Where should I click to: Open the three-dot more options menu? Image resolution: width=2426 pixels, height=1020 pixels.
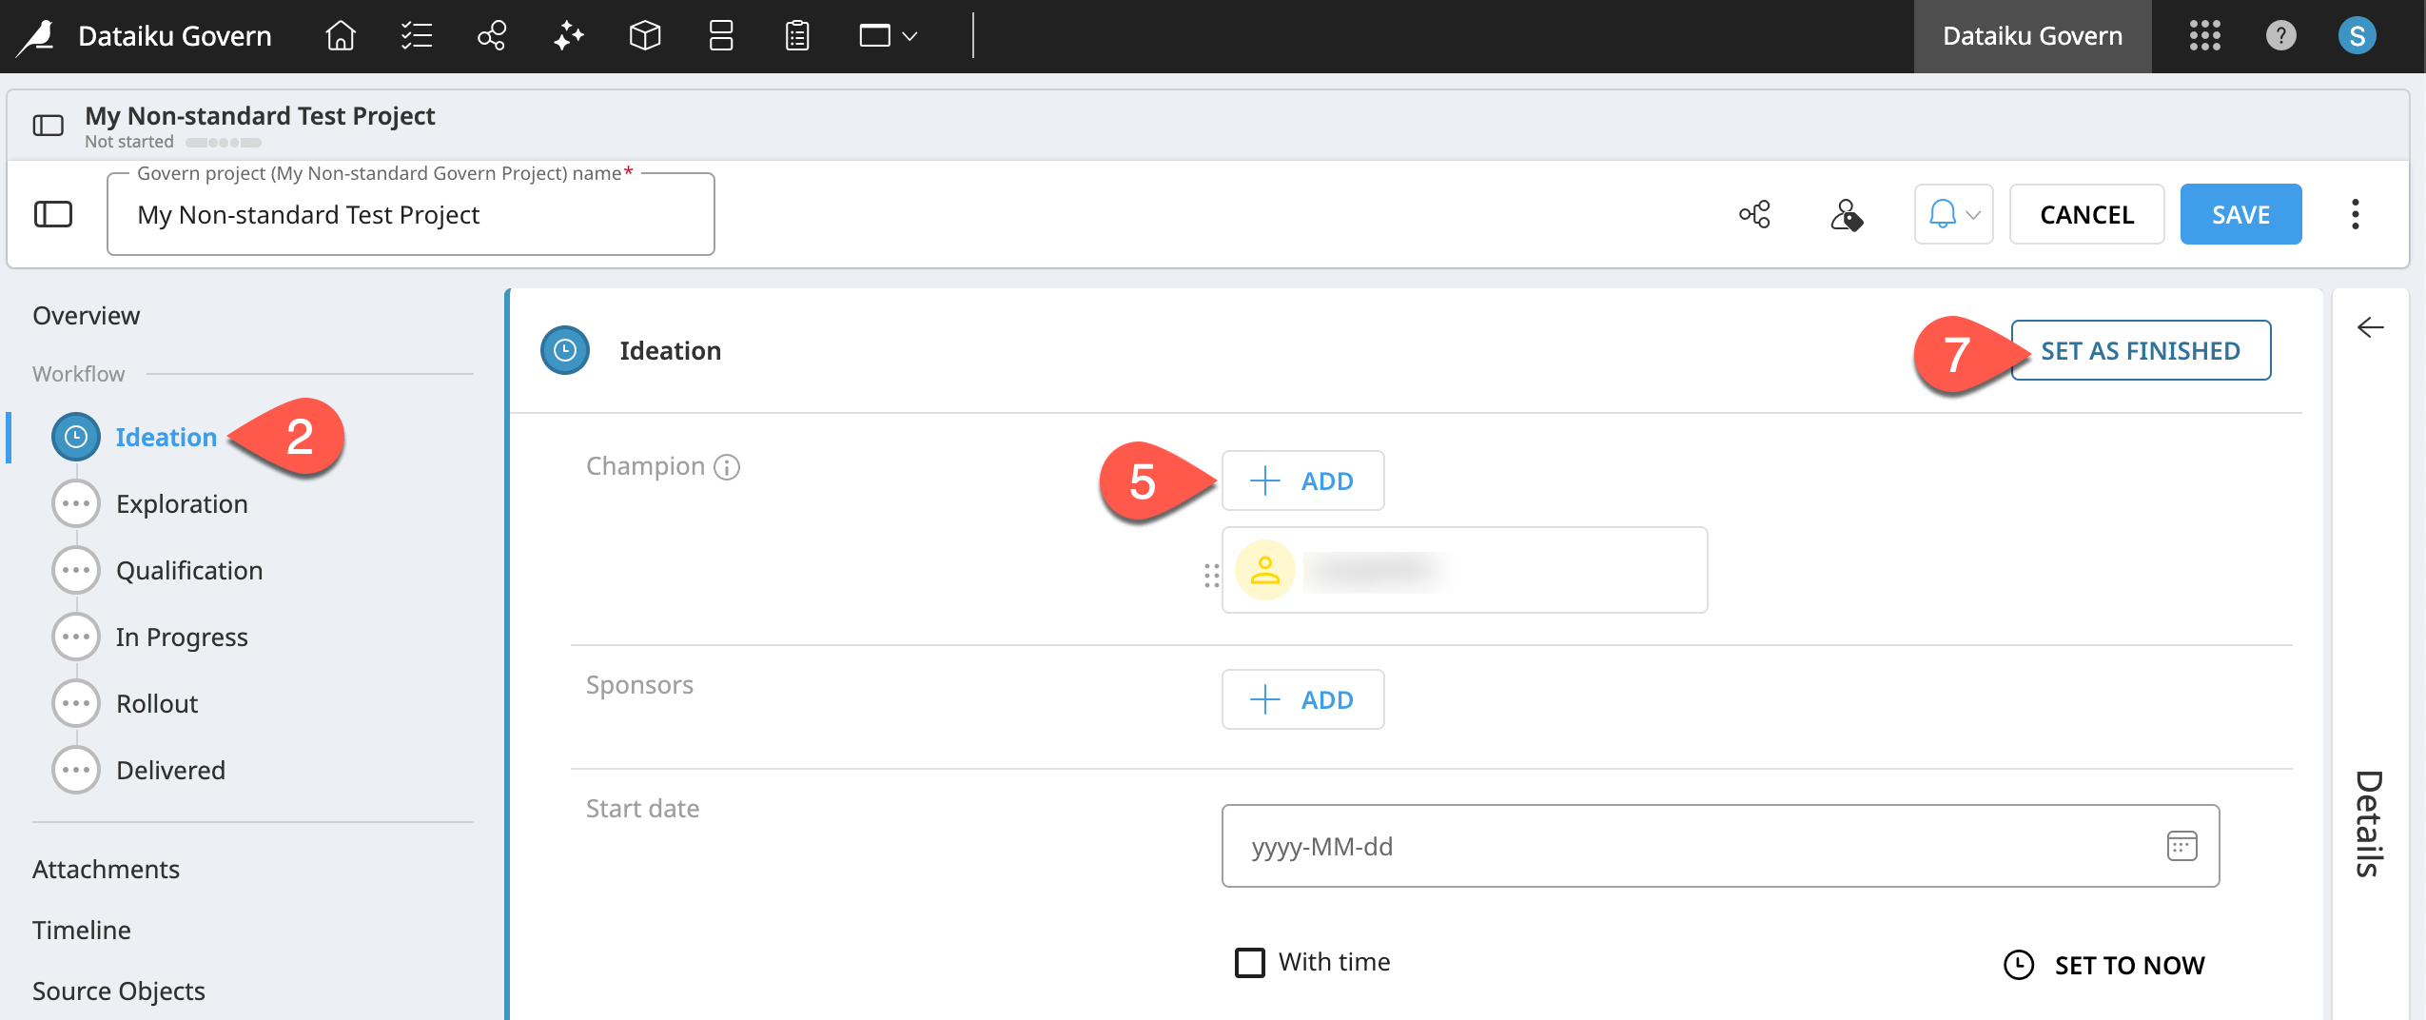point(2355,215)
